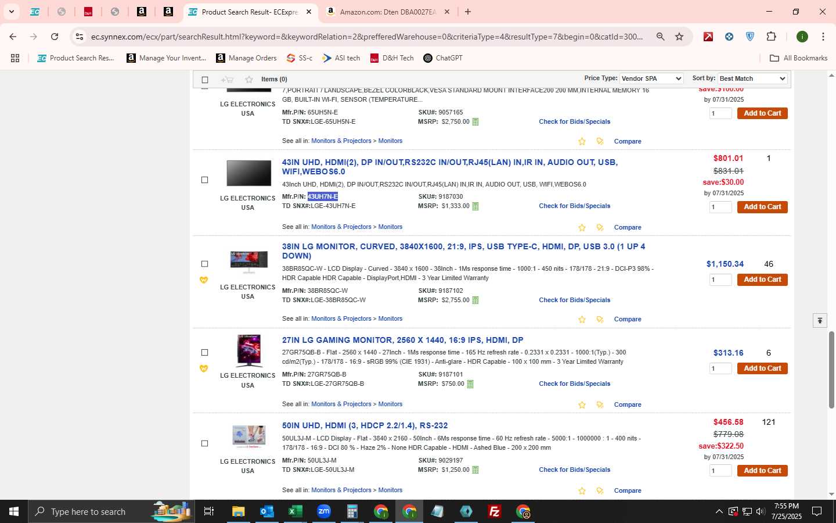Open the 38IN LG MONITOR, CURVED product title link
Screen dimensions: 836x523
(463, 251)
